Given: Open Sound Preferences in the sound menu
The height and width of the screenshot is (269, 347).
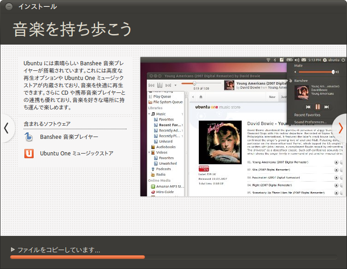Looking at the screenshot, I should point(310,122).
